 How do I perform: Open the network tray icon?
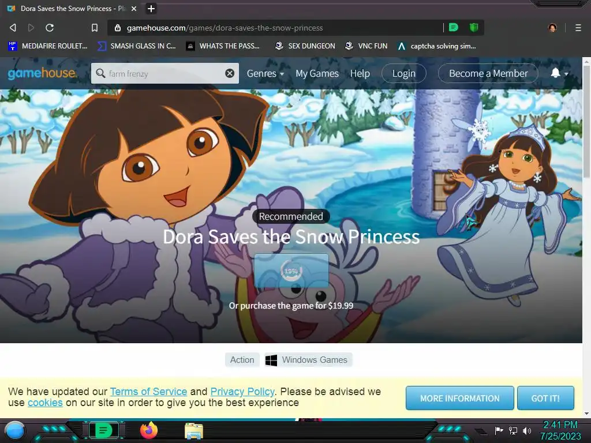pyautogui.click(x=513, y=430)
